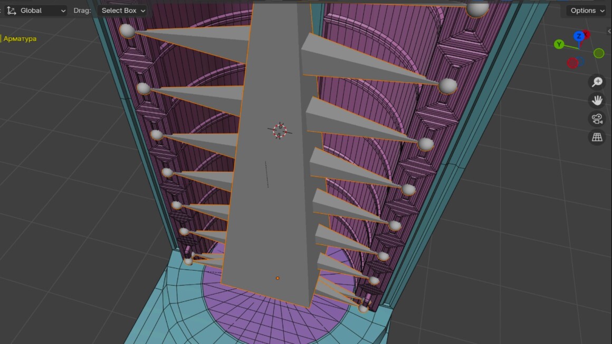The height and width of the screenshot is (344, 612).
Task: Click the blue Z axis gizmo ball
Action: tap(579, 36)
